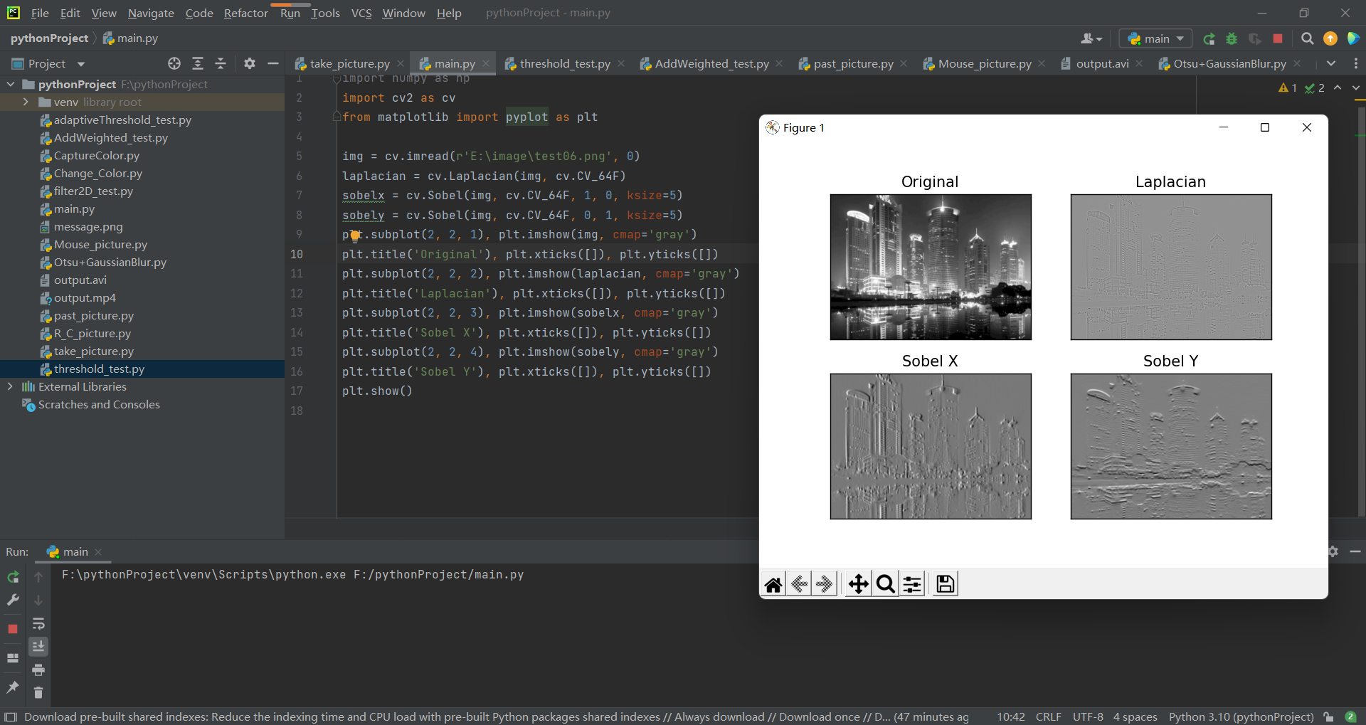This screenshot has height=725, width=1366.
Task: Rerun main using the green rerun icon
Action: [13, 577]
